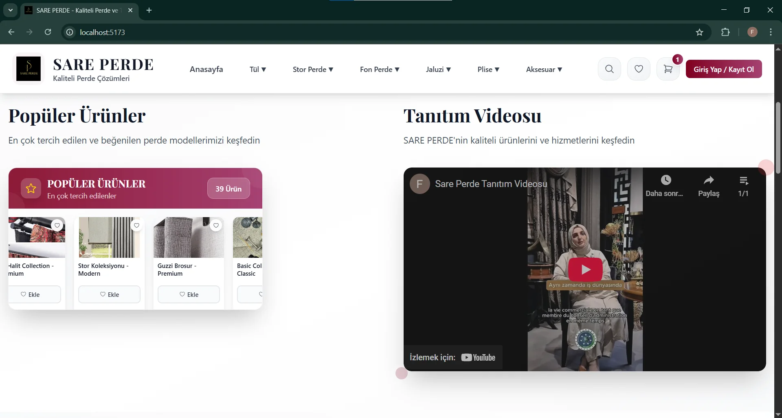Screen dimensions: 782x418
Task: Favorite the Stor Koleksiyonu product heart
Action: (137, 225)
